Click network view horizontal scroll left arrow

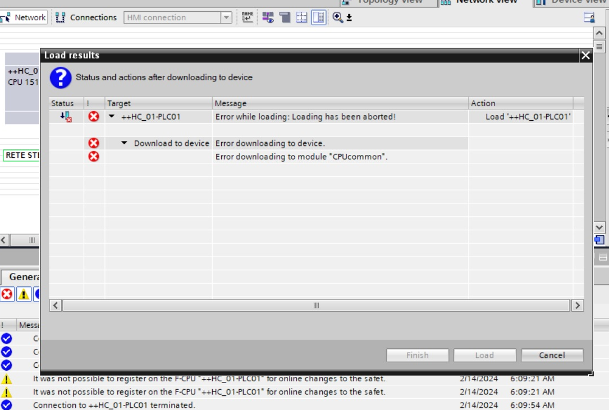coord(4,240)
